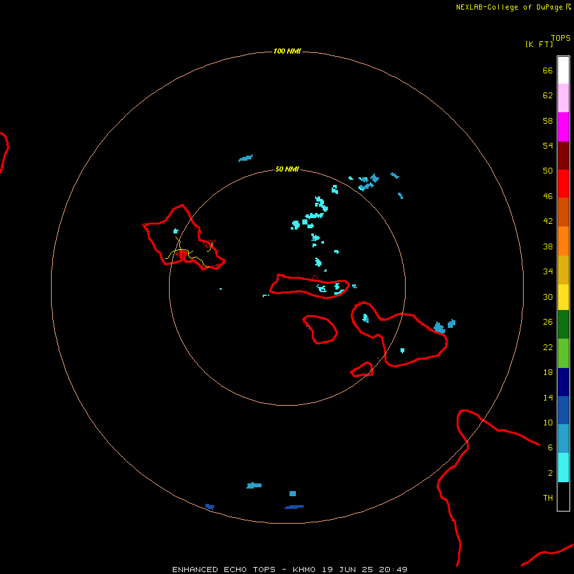Click the '22' scale value
Image resolution: width=574 pixels, height=574 pixels.
tap(548, 348)
